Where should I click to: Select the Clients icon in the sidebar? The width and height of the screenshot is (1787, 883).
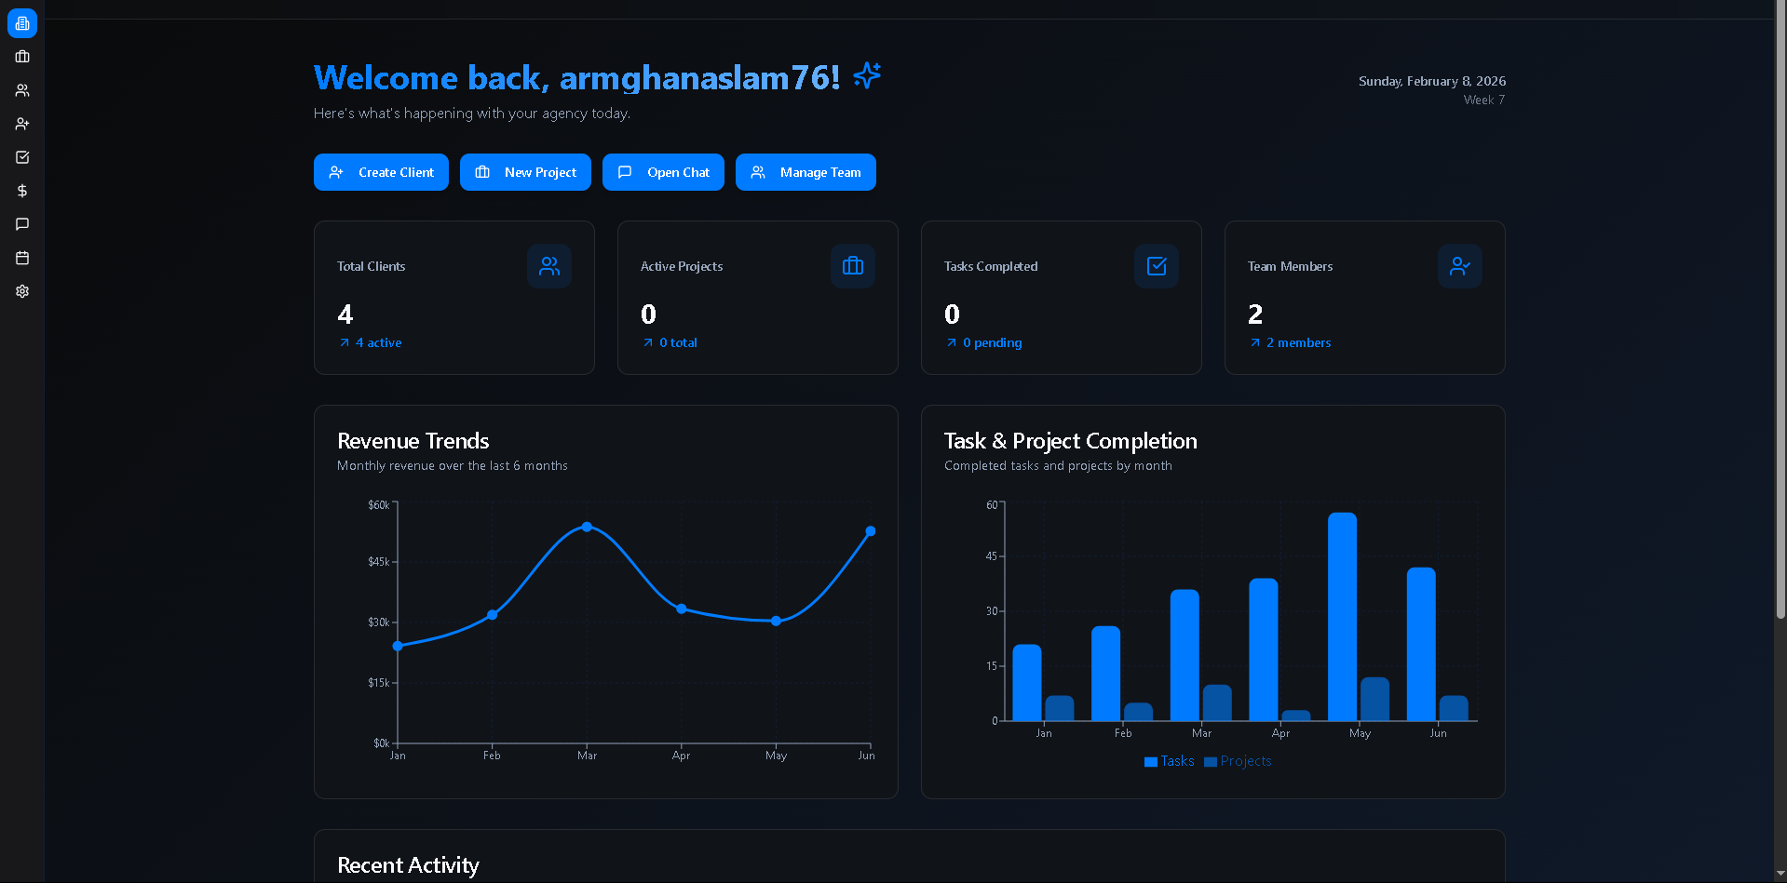point(21,90)
